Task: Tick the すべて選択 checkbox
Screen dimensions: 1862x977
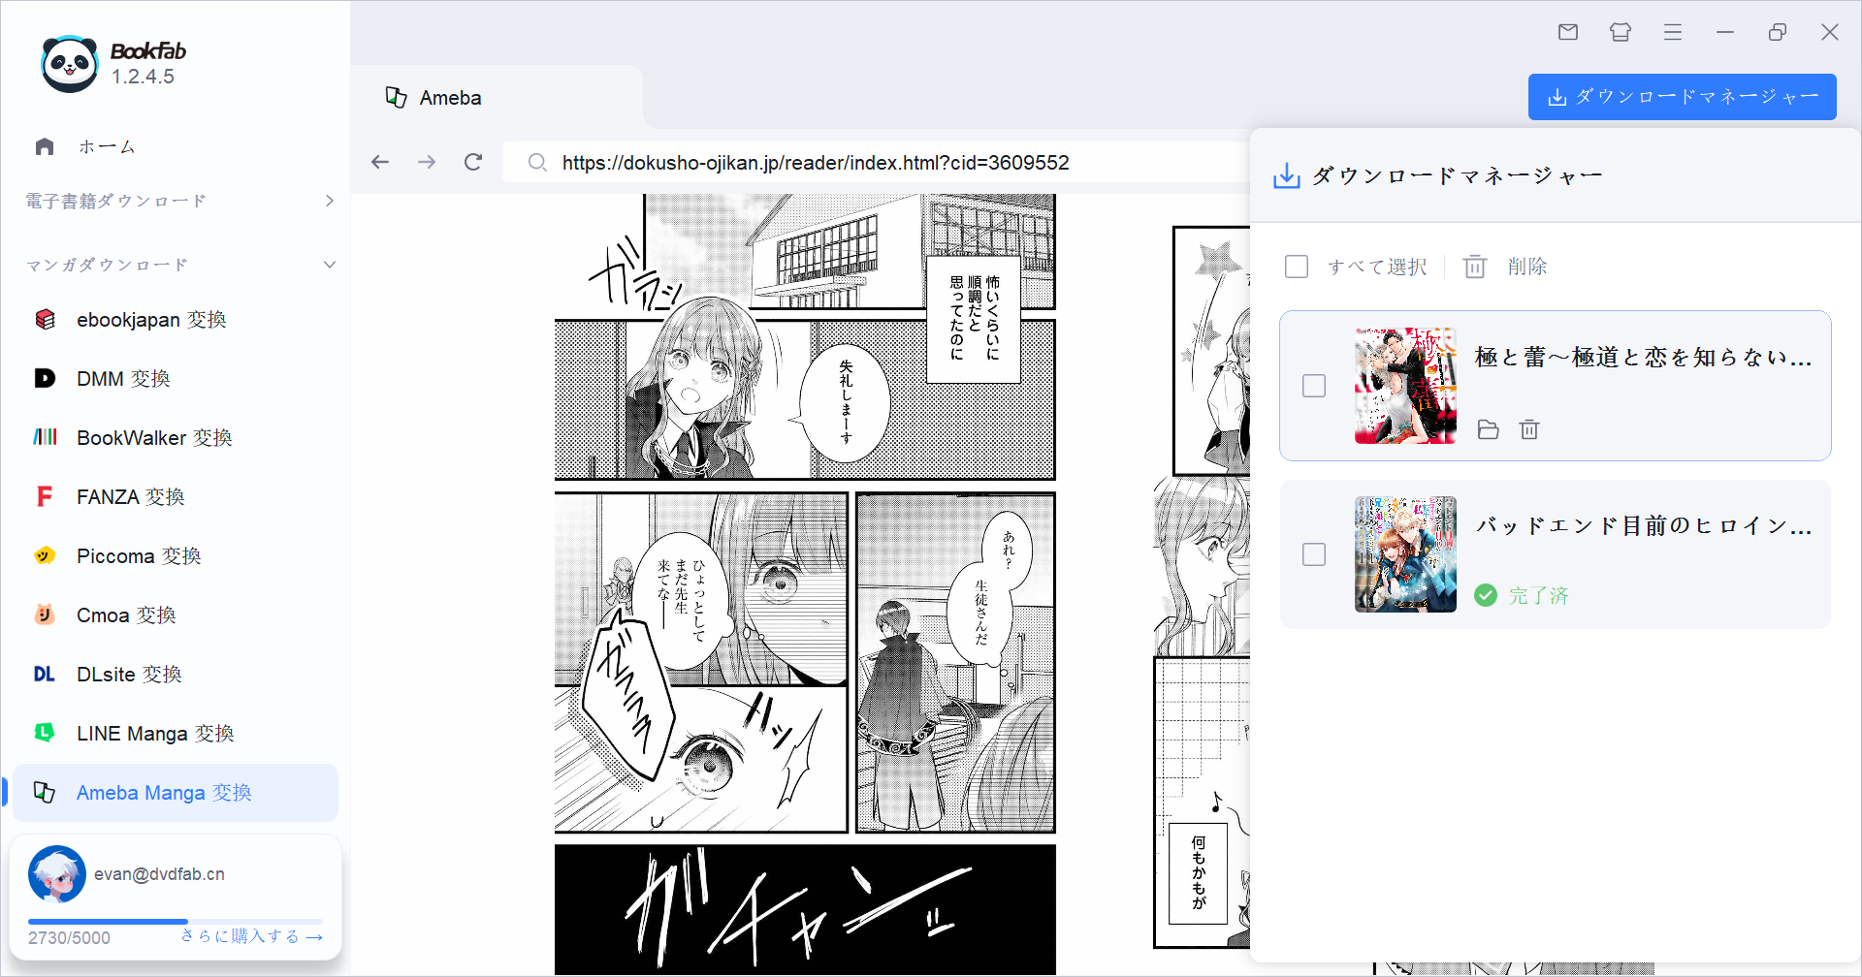Action: (x=1297, y=267)
